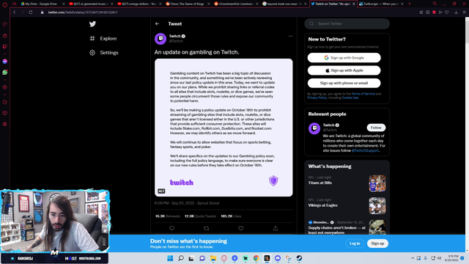469x264 pixels.
Task: Open the Privacy Policy link
Action: point(317,98)
